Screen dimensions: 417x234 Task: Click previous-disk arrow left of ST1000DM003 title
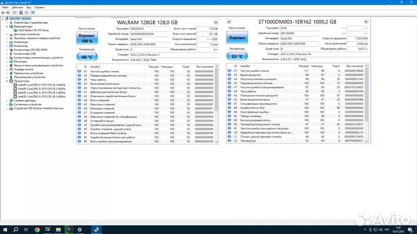point(229,21)
